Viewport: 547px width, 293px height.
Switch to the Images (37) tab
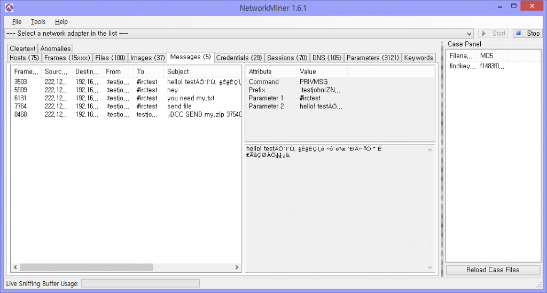147,58
